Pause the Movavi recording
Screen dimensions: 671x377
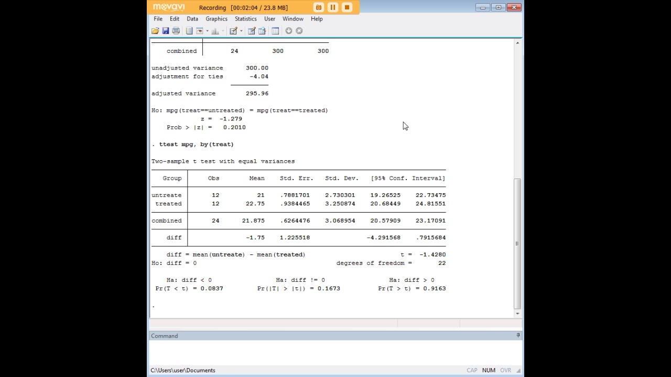coord(332,7)
